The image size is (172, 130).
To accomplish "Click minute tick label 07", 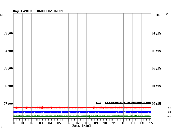I will (x=78, y=123).
